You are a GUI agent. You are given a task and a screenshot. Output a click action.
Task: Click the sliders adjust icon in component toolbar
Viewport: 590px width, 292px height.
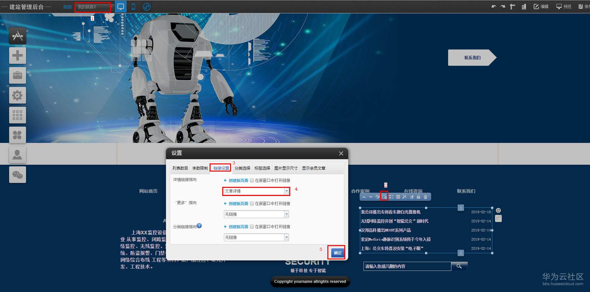point(398,197)
